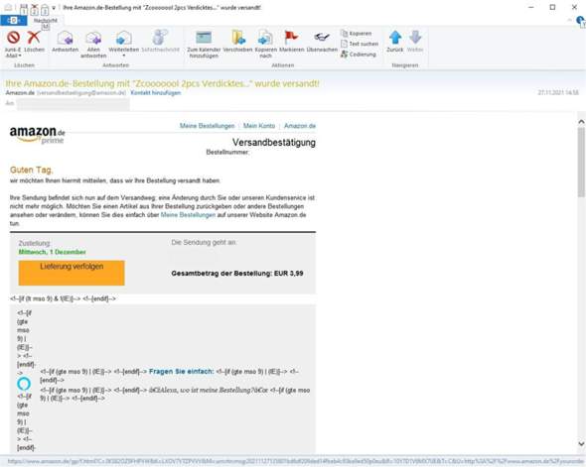Click the vertical scrollbar thumb
The image size is (586, 467).
pyautogui.click(x=581, y=163)
